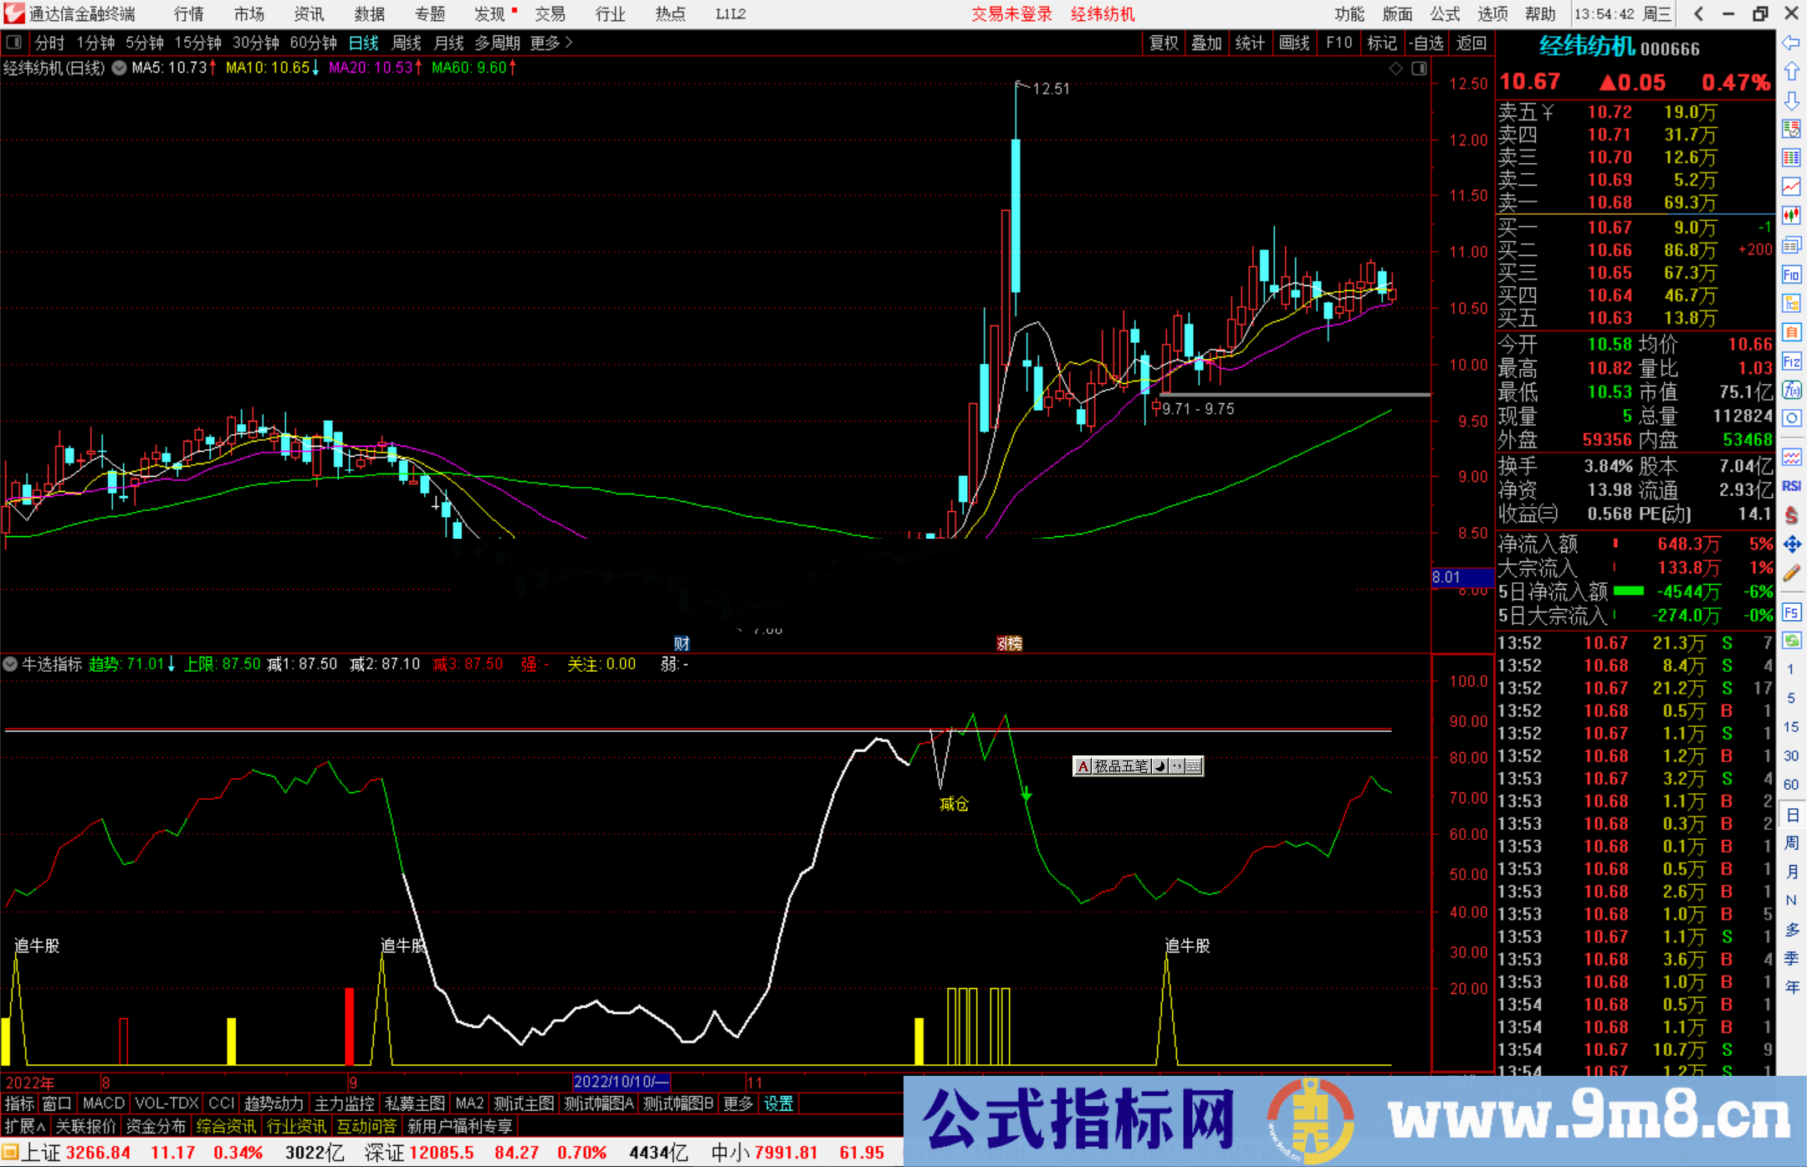Expand the 多周期 view selector
The image size is (1807, 1167).
pos(498,43)
